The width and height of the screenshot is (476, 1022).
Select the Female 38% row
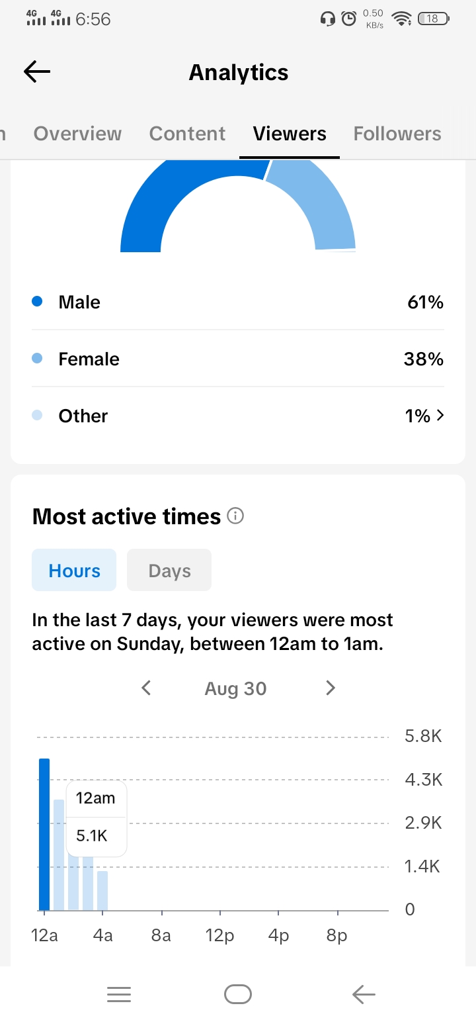(238, 359)
